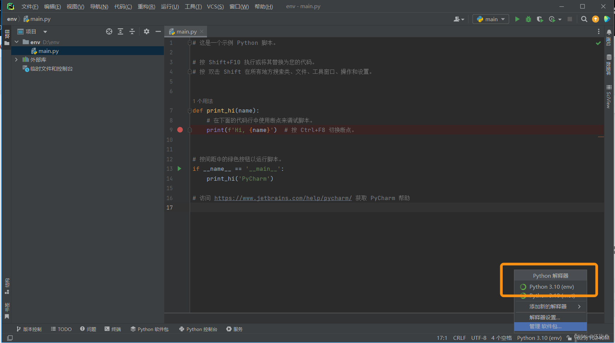Expand the 外部库 tree node

[x=16, y=59]
